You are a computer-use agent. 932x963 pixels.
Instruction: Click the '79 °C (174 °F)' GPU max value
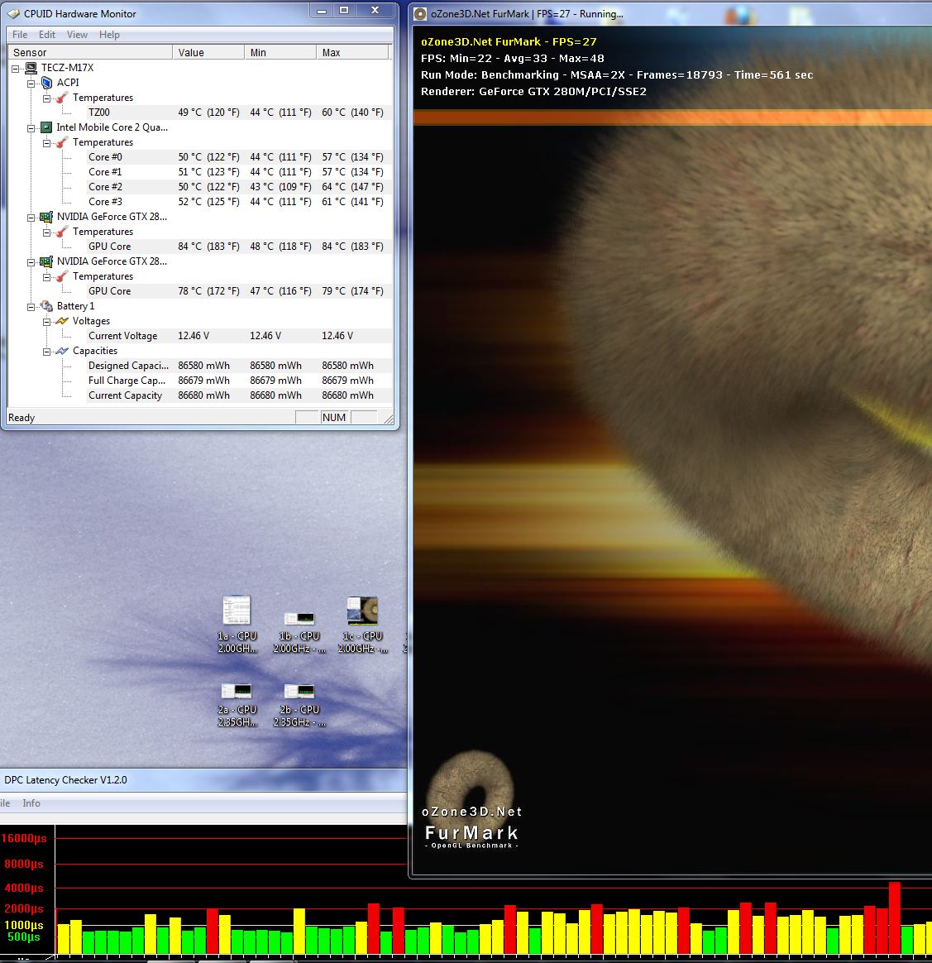(352, 291)
